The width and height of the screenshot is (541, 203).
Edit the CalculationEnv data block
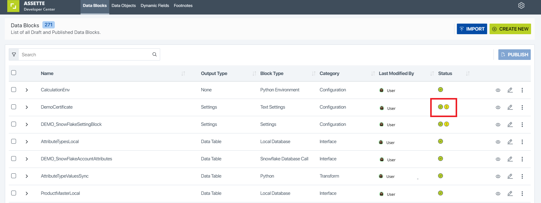[510, 90]
